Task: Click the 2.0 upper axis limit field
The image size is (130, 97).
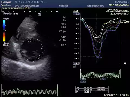Action: click(x=76, y=14)
